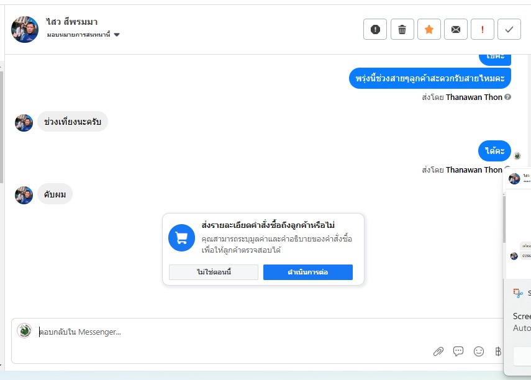Image resolution: width=531 pixels, height=380 pixels.
Task: Mark conversation as spam
Action: coord(375,29)
